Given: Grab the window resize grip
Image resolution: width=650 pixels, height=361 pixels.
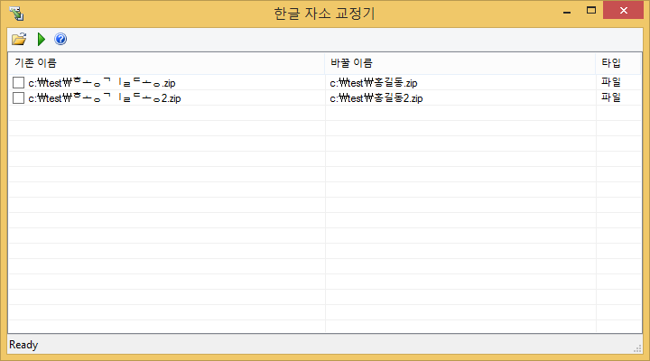Looking at the screenshot, I should click(637, 349).
